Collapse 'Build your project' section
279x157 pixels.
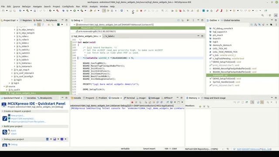(3, 126)
